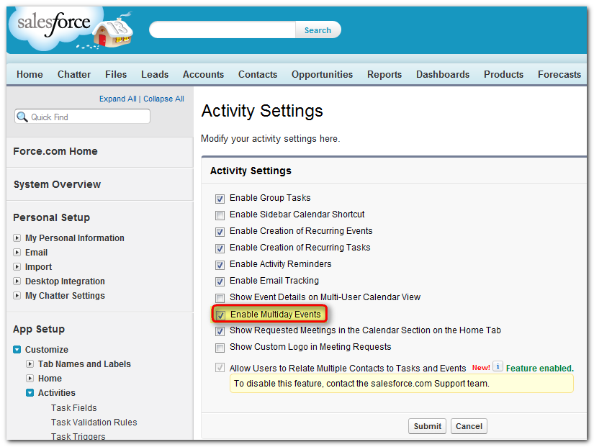Expand the Email setup node
594x447 pixels.
pos(17,252)
